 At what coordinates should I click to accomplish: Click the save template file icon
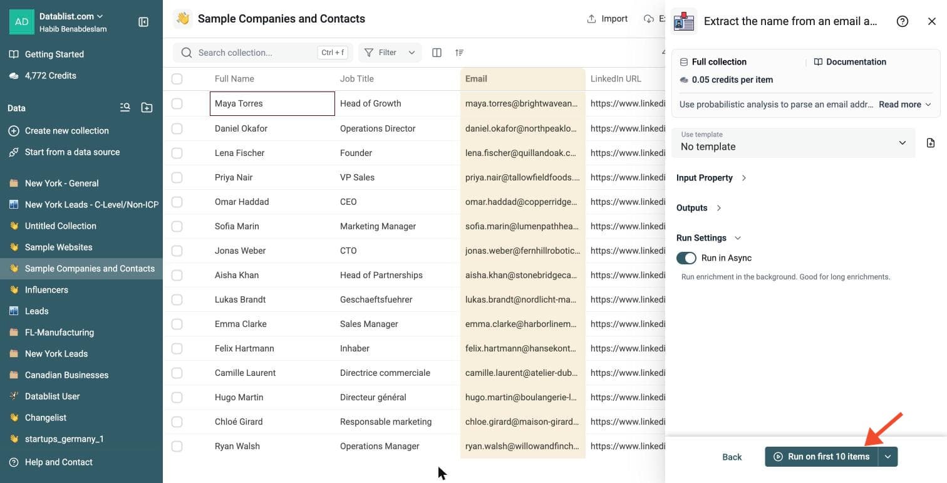[931, 143]
